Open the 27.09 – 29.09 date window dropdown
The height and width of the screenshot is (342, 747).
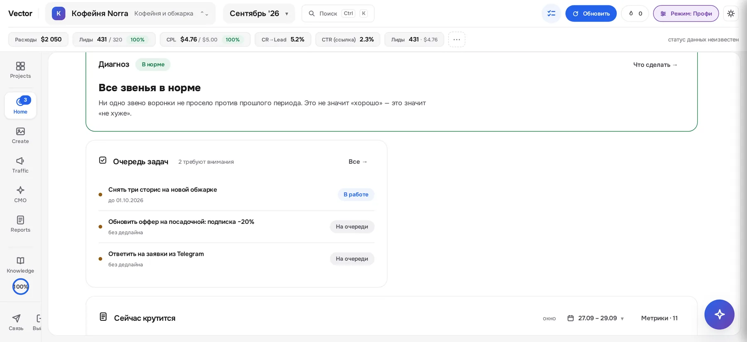pos(596,318)
